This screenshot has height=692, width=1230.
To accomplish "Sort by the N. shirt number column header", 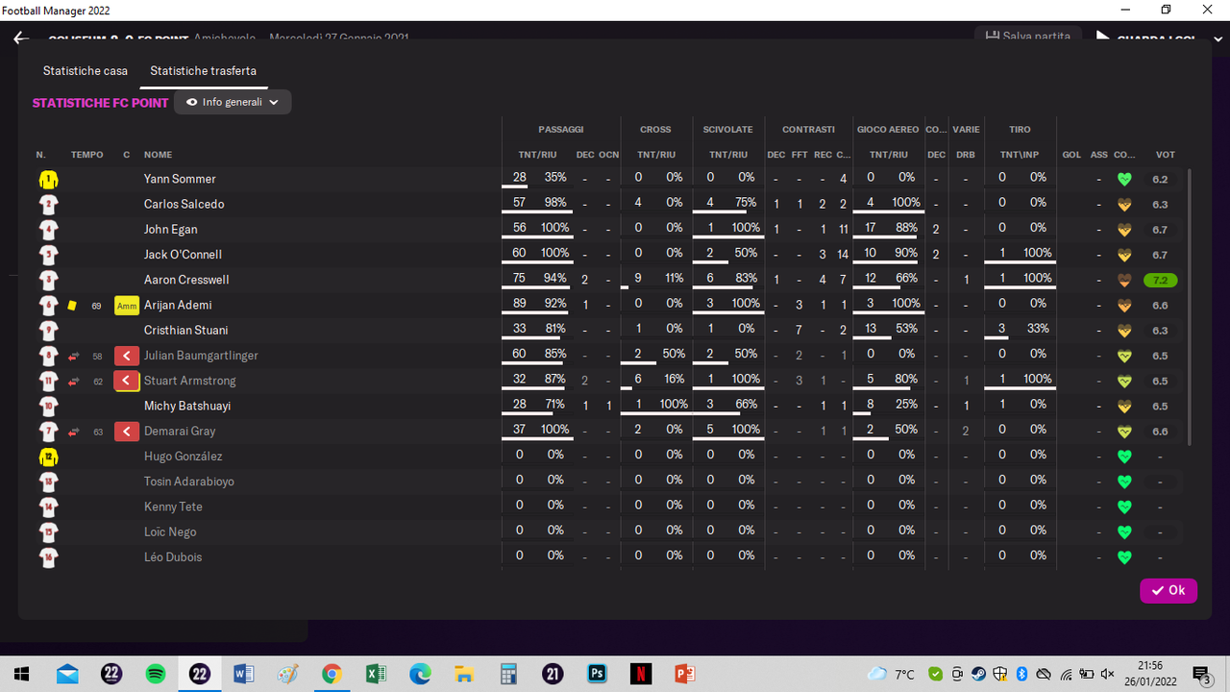I will (41, 155).
